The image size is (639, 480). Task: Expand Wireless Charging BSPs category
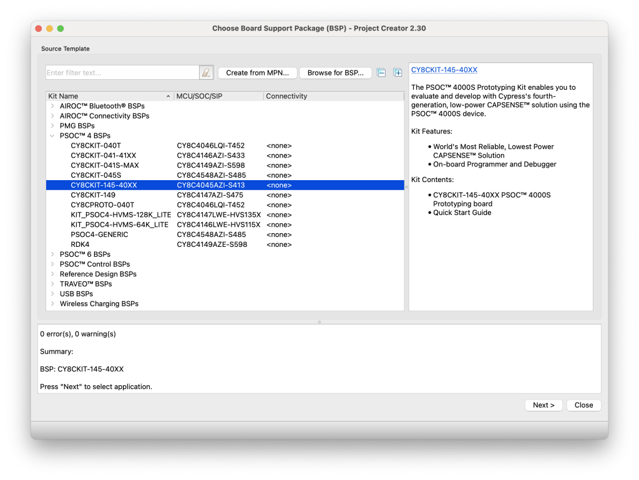pyautogui.click(x=52, y=304)
